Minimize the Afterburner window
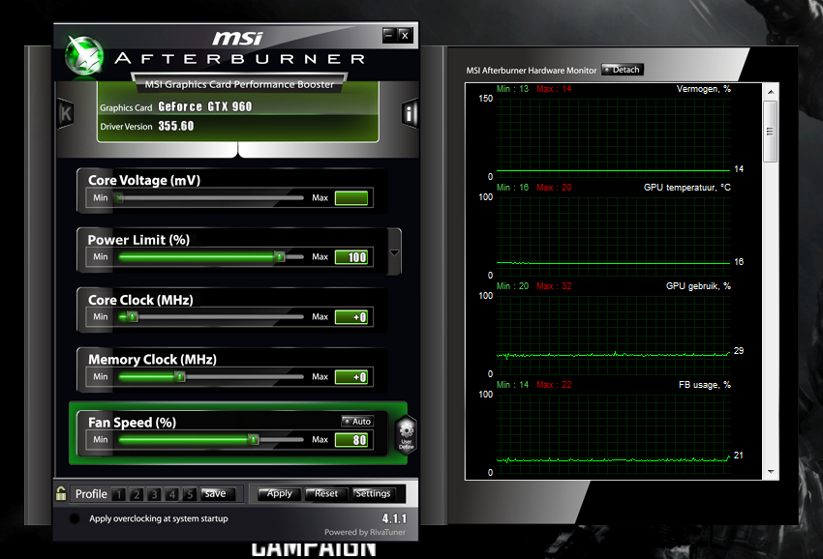The width and height of the screenshot is (823, 559). (388, 35)
